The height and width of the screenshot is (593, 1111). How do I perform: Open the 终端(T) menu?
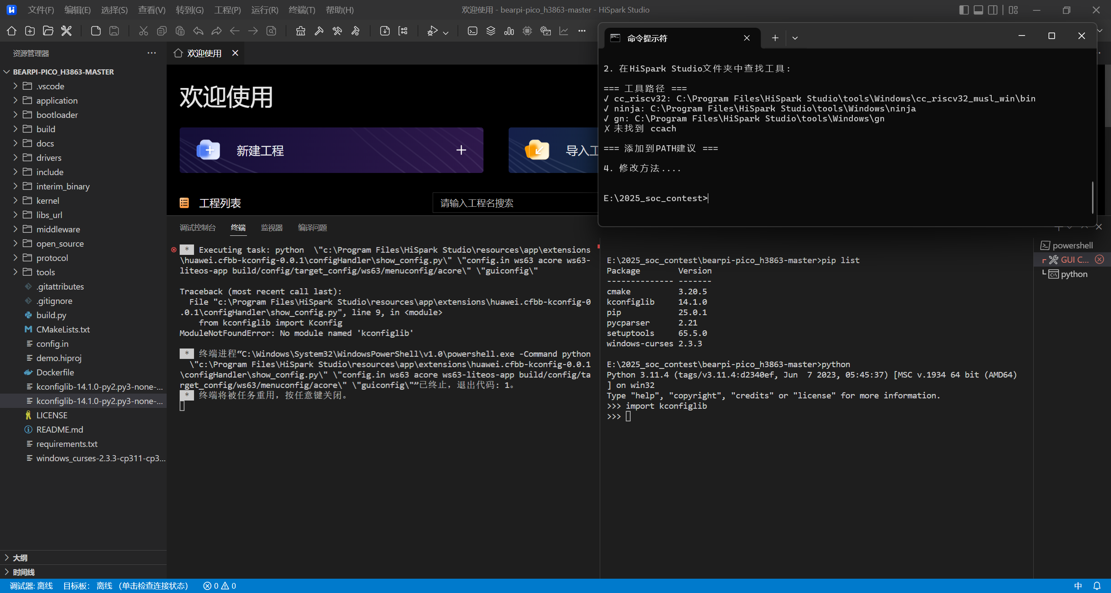click(302, 10)
